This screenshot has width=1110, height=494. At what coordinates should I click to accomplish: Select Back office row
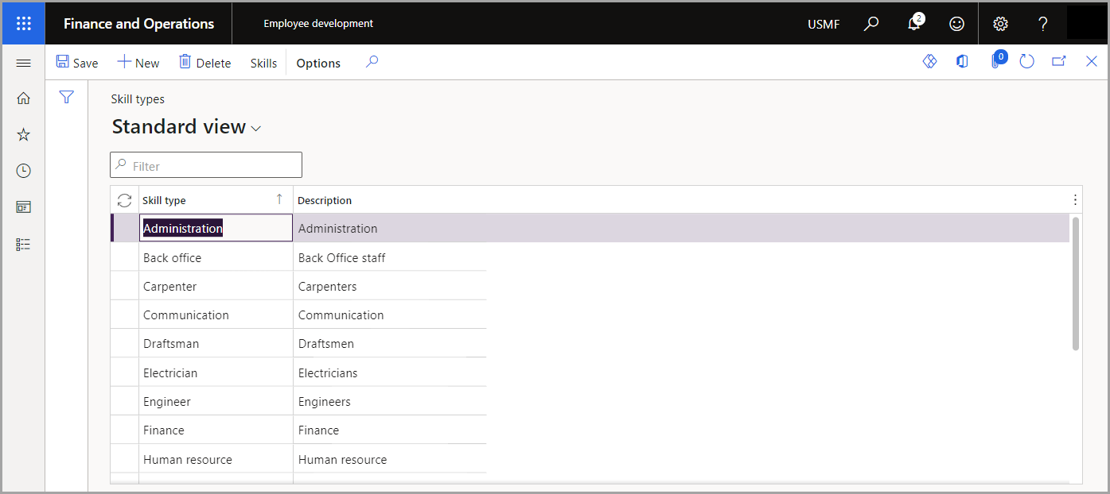tap(299, 257)
